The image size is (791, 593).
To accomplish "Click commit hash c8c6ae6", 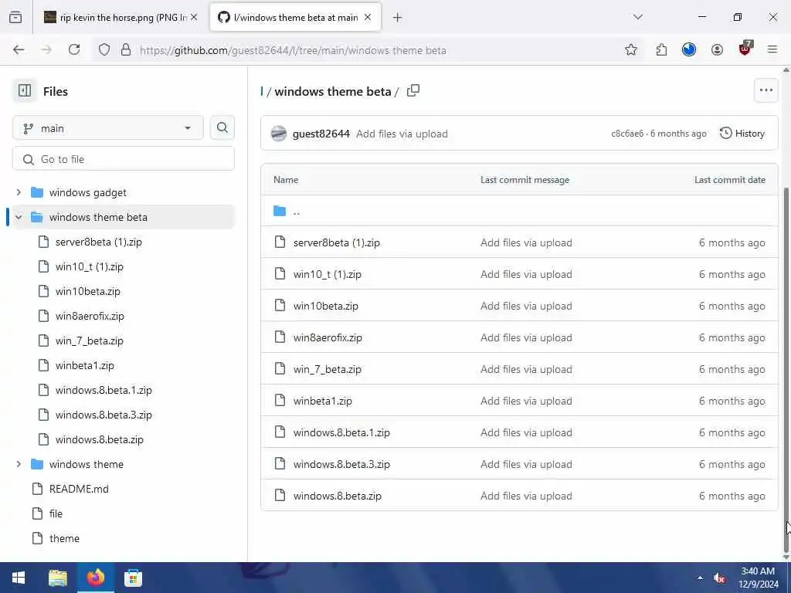I will pyautogui.click(x=627, y=134).
